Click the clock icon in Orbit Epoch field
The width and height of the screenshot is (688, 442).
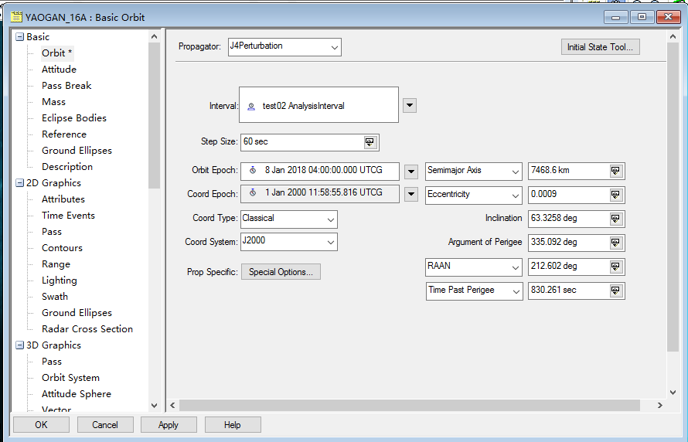(x=252, y=171)
